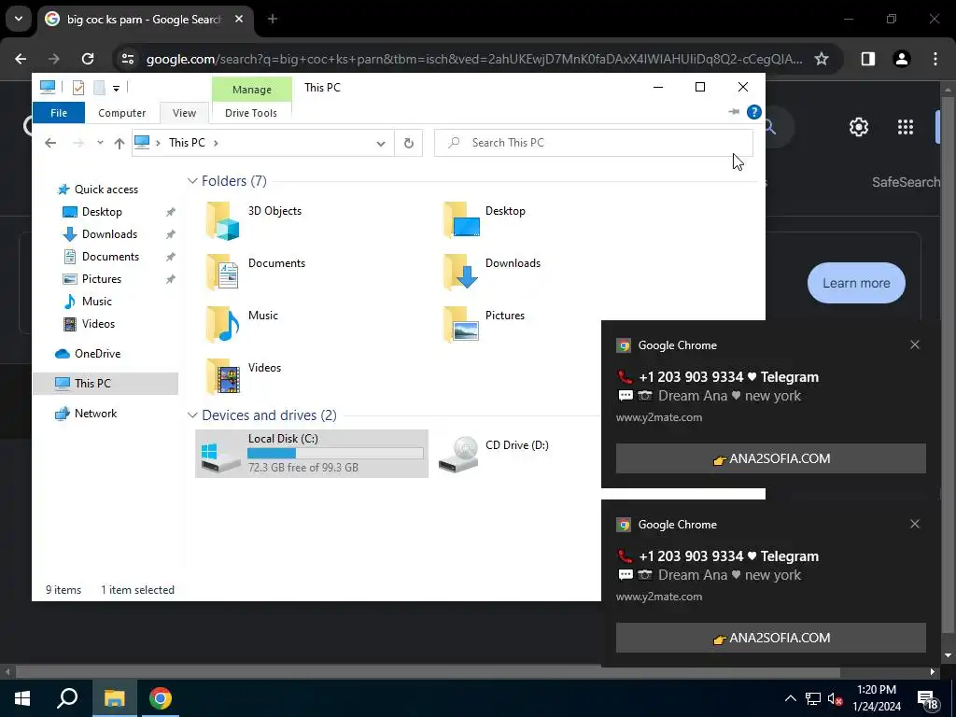Open the Drive Tools tab

click(250, 113)
